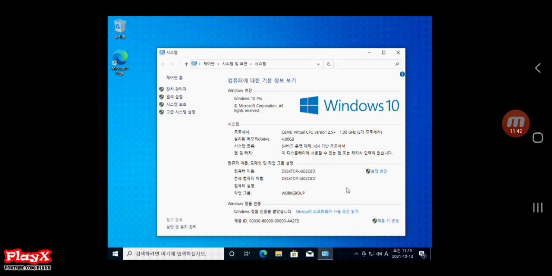Select the product ID text 00330-80000-00000-AA272
The height and width of the screenshot is (276, 552).
point(274,221)
